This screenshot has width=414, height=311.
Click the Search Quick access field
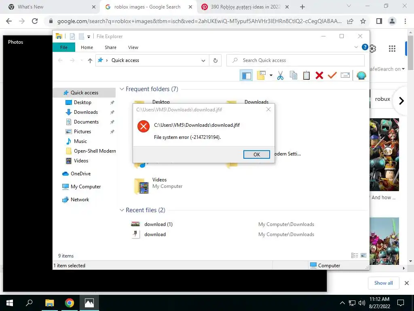tap(296, 60)
